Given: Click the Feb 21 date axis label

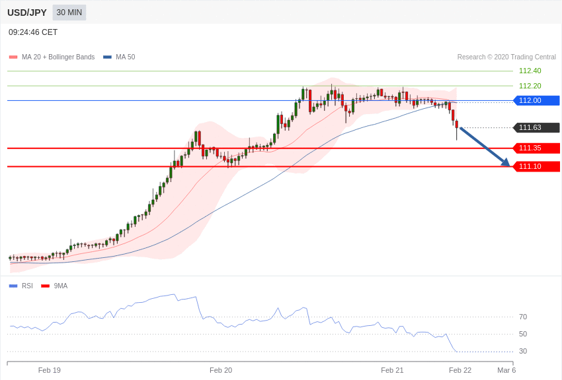Looking at the screenshot, I should [x=392, y=370].
